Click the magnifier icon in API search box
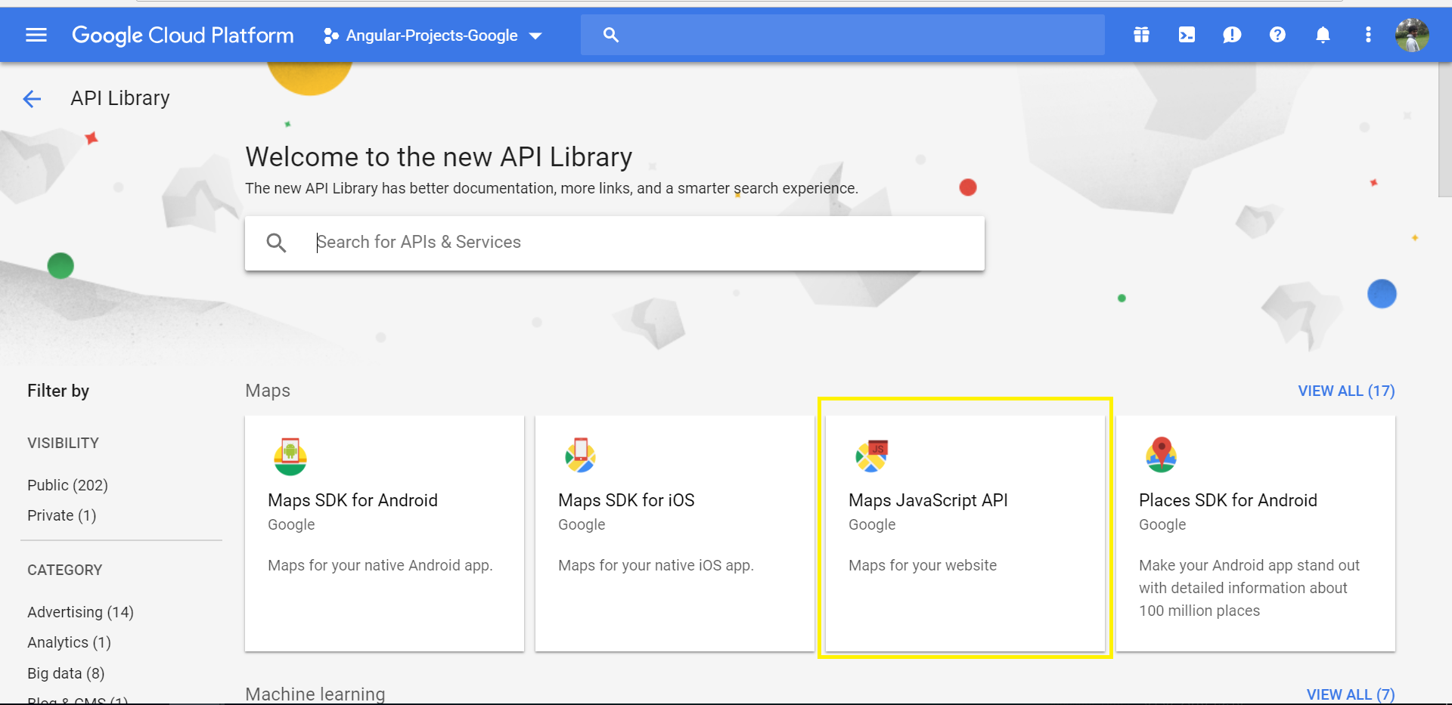Viewport: 1452px width, 705px height. pyautogui.click(x=276, y=243)
